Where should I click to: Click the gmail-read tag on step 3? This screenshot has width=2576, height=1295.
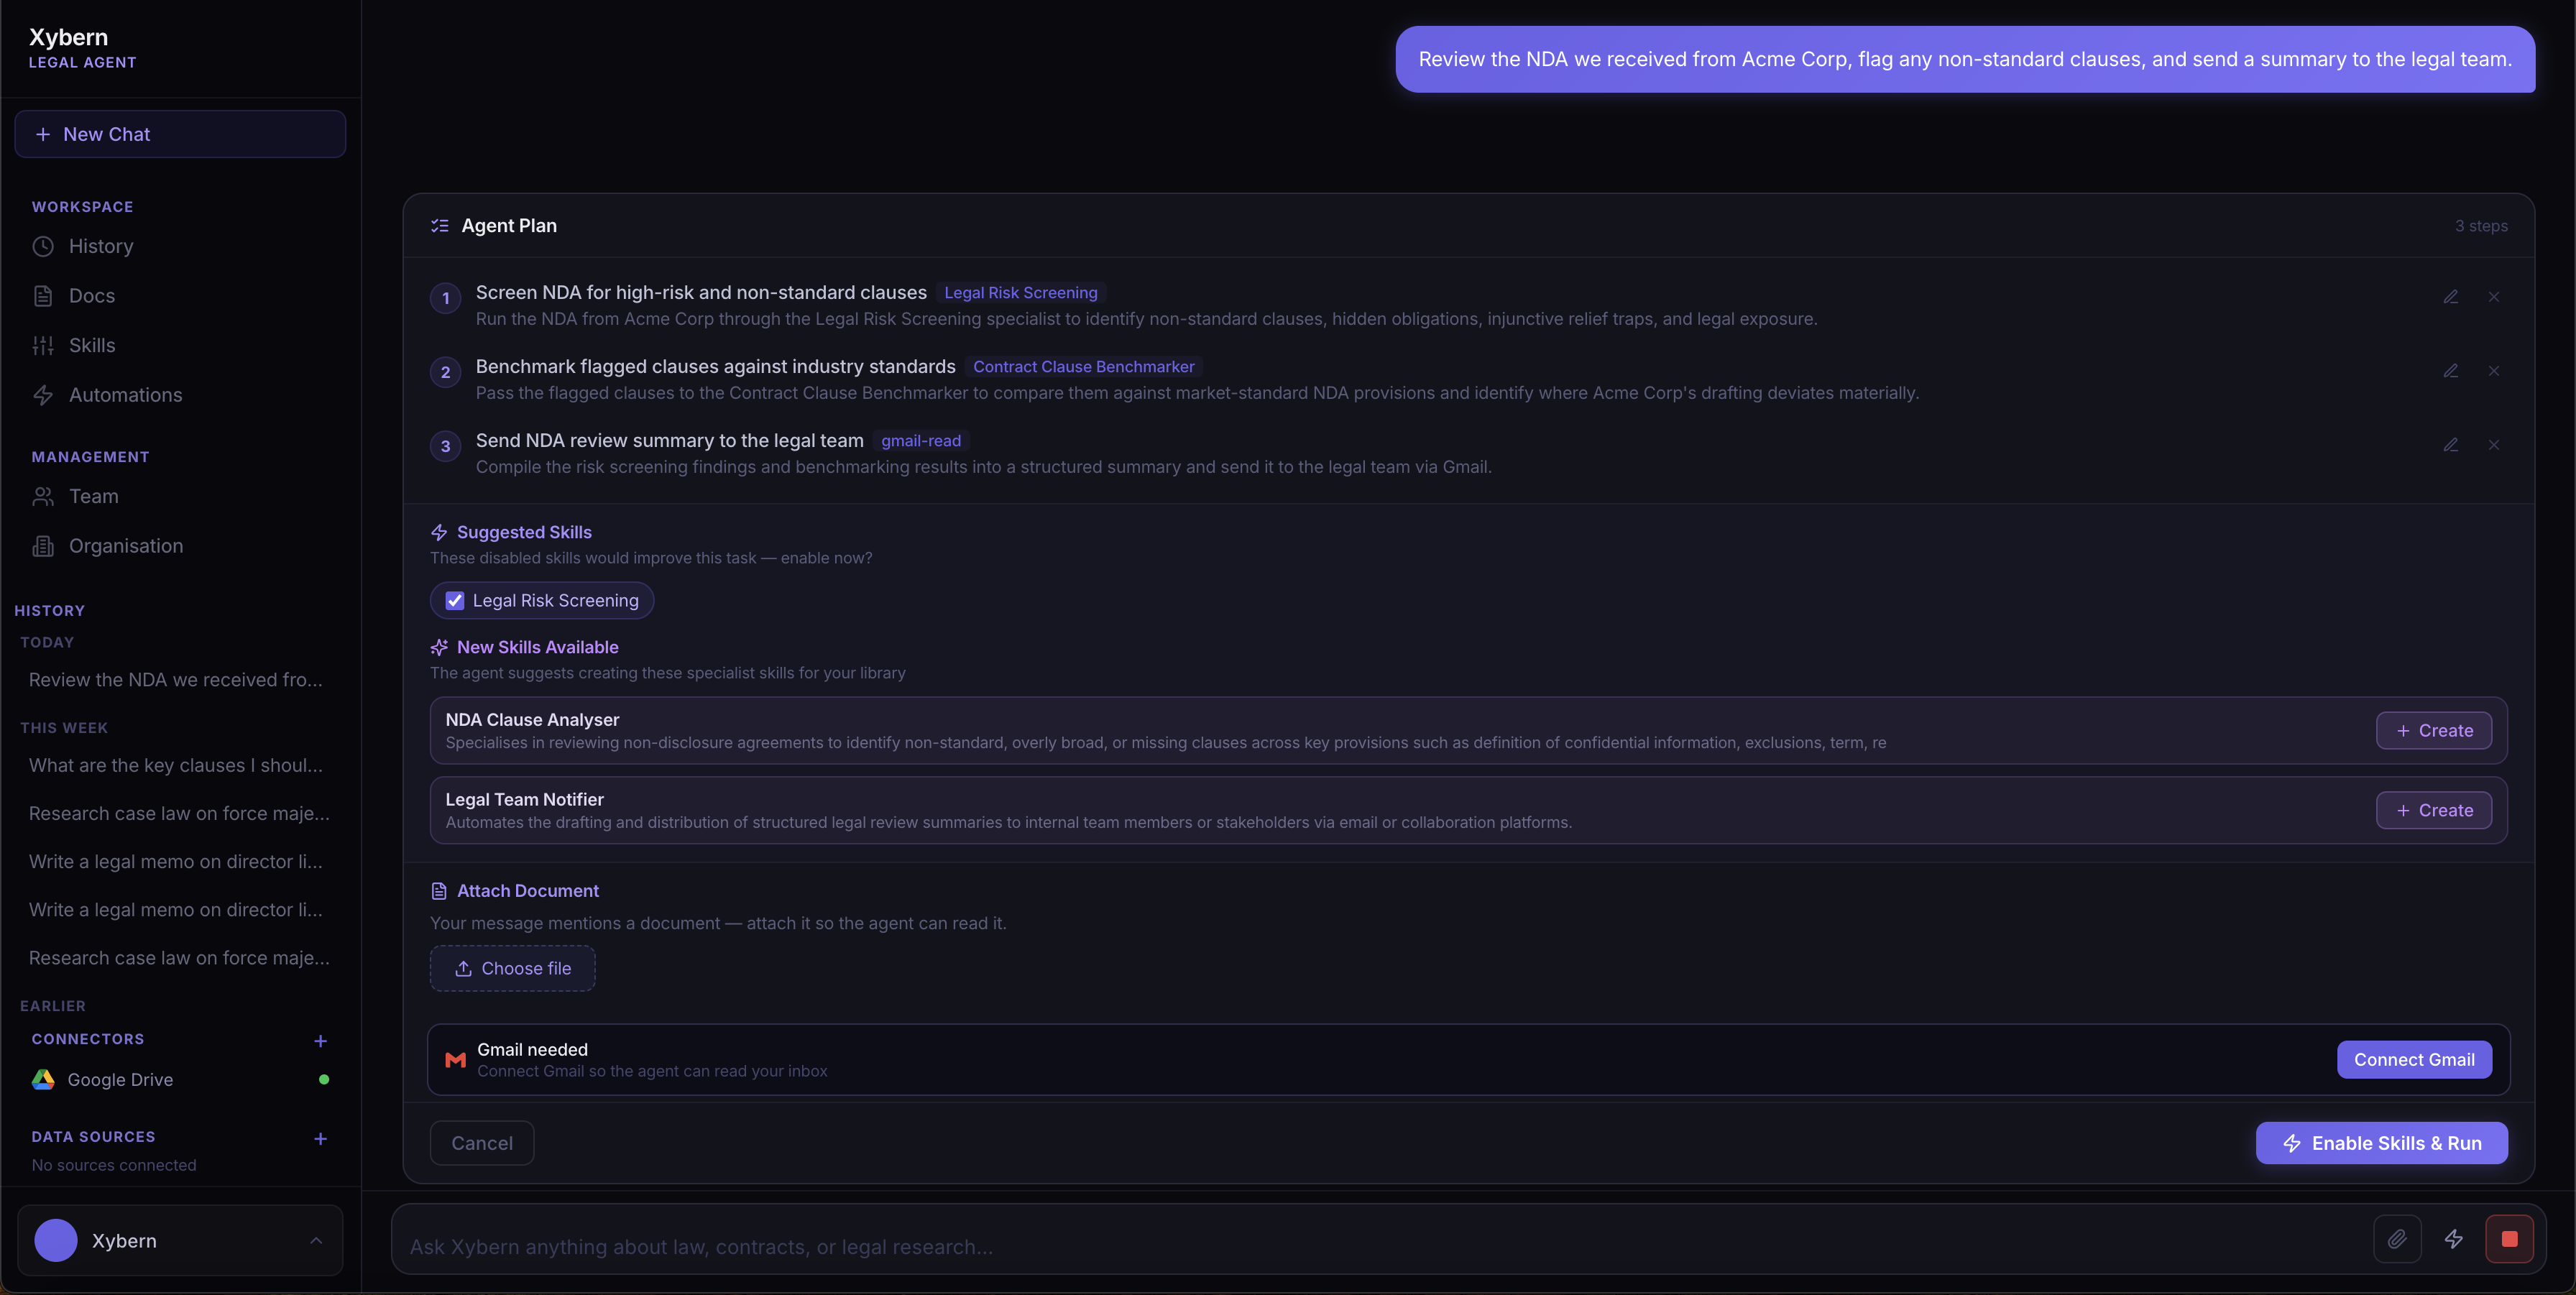click(x=920, y=441)
